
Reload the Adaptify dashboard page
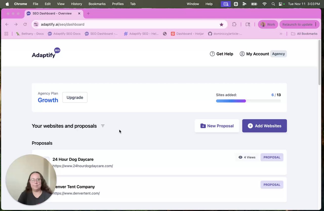[25, 24]
